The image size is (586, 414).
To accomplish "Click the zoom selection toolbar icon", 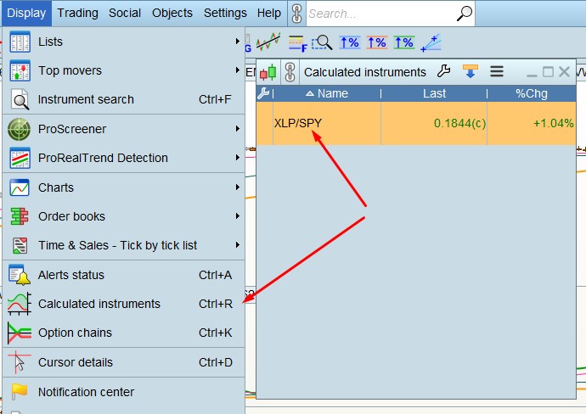I will point(322,42).
